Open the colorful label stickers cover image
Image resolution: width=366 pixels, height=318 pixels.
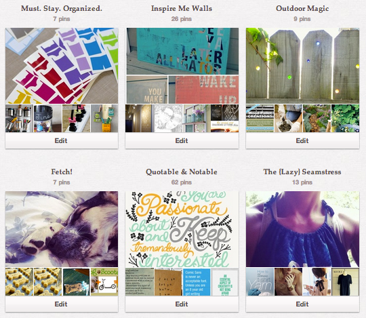pyautogui.click(x=62, y=66)
